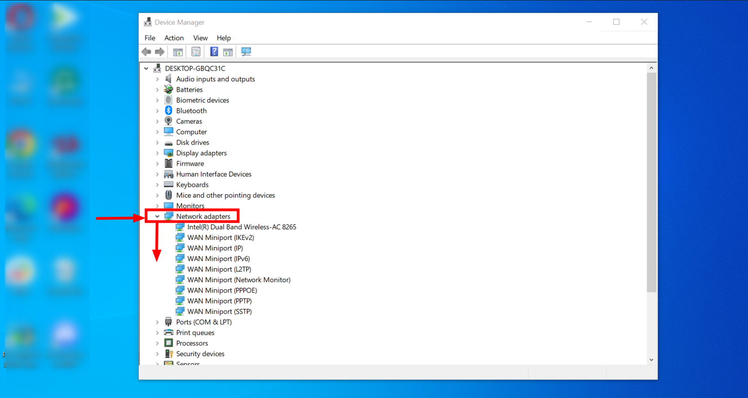Select WAN Miniport (PPPOE)
Screen dimensions: 748x398
(222, 290)
